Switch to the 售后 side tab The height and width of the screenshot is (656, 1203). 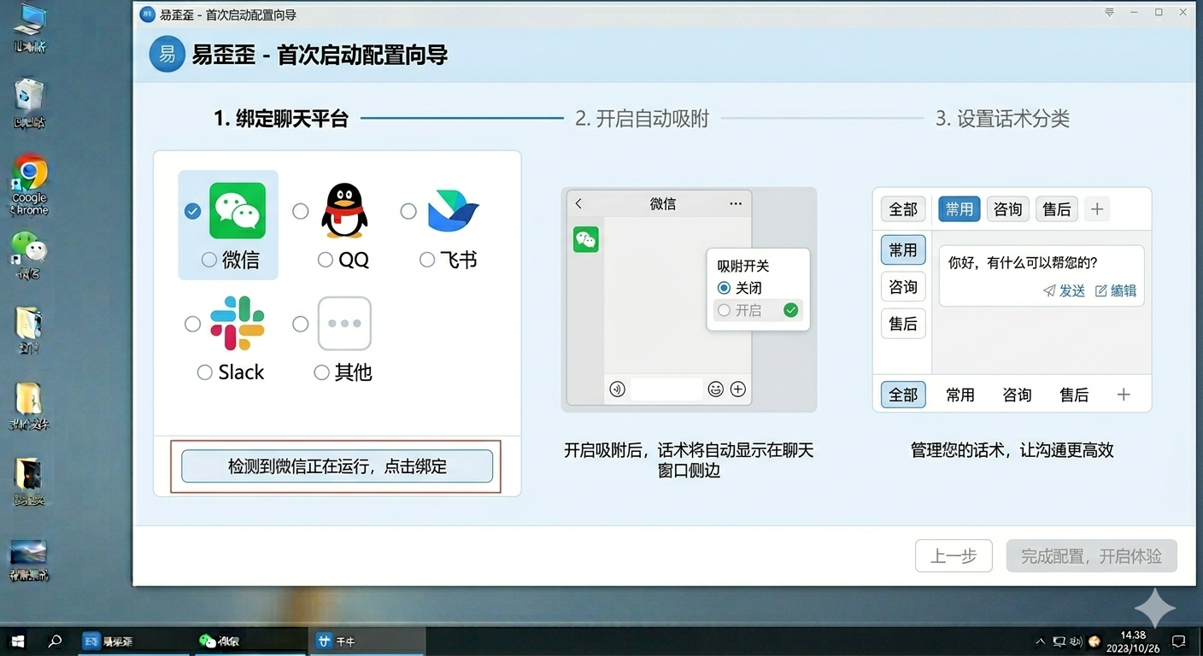coord(903,324)
